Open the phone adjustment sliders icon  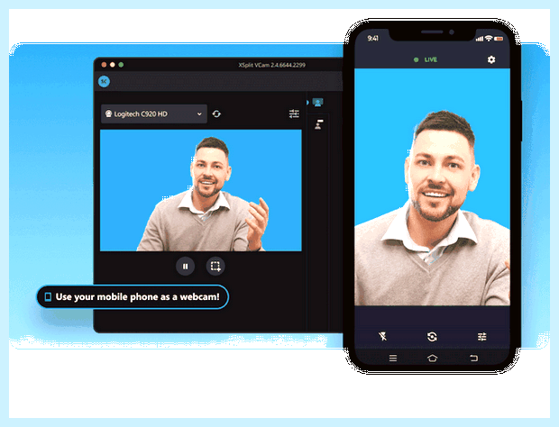point(482,337)
